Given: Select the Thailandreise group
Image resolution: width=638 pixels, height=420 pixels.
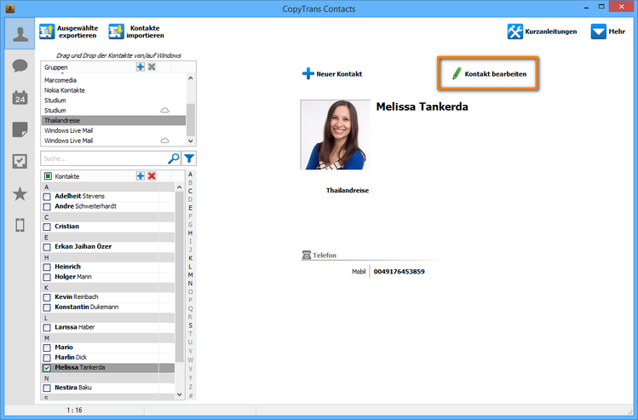Looking at the screenshot, I should point(113,120).
